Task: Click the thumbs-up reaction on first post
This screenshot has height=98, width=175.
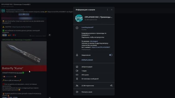Action: tap(4, 35)
